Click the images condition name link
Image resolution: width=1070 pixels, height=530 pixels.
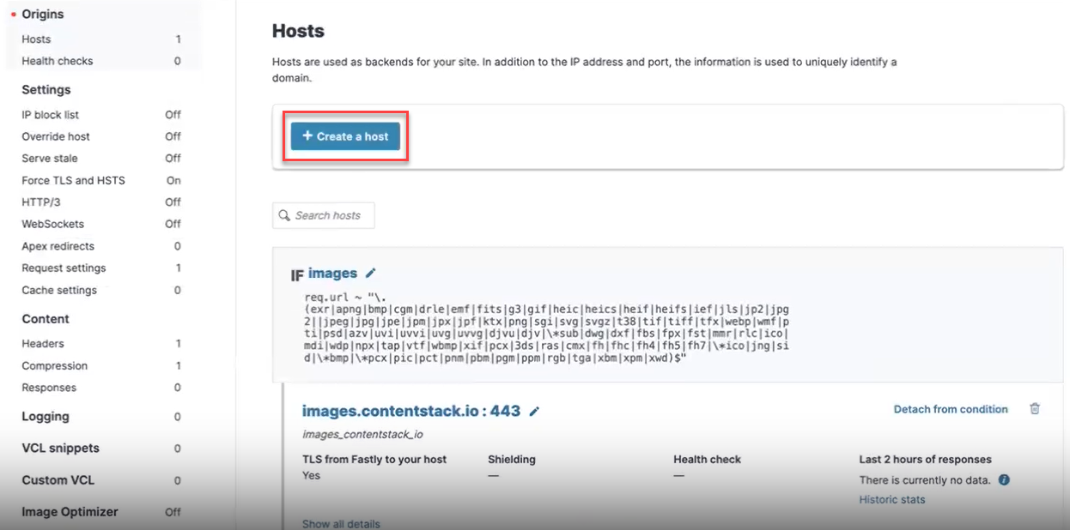pyautogui.click(x=332, y=274)
